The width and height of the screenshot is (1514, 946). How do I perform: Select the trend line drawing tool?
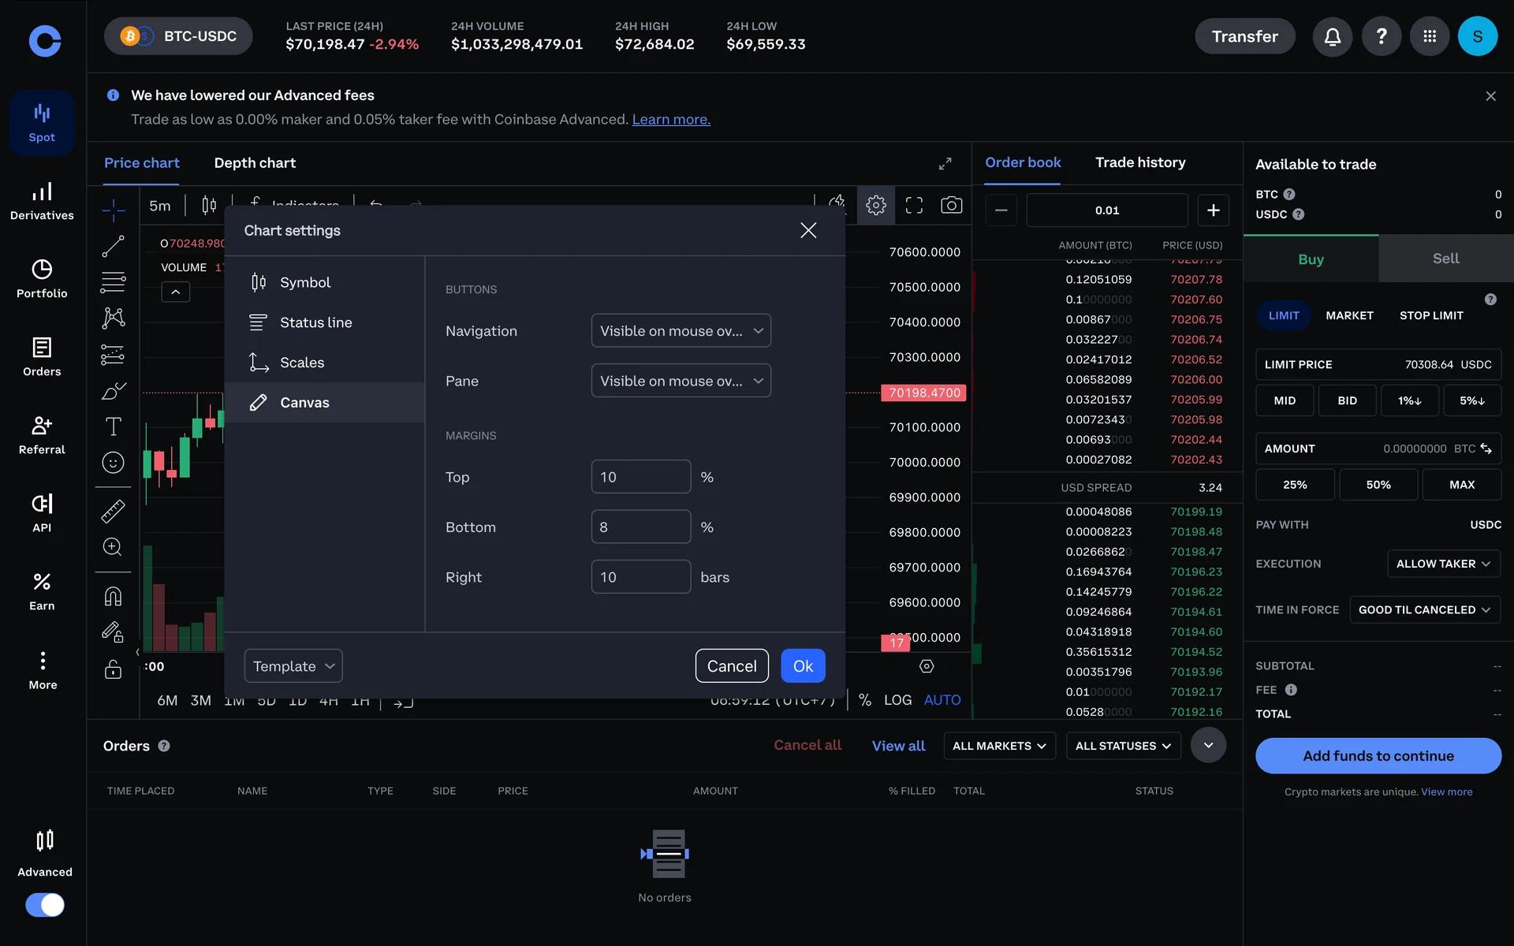(113, 247)
